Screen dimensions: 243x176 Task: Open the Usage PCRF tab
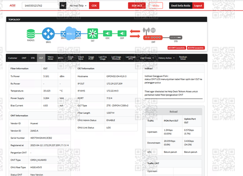[x=91, y=58]
